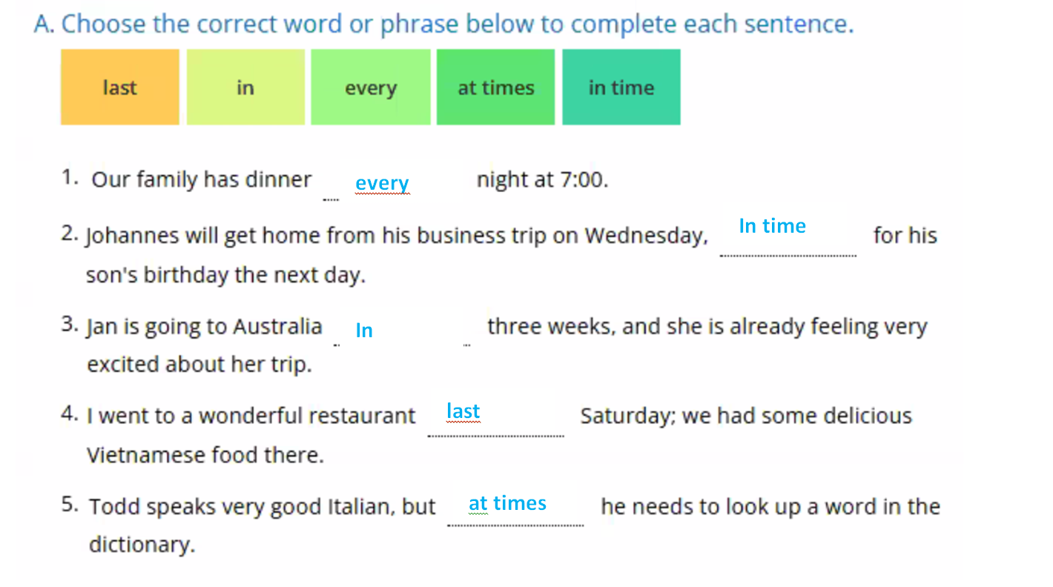Viewport: 1053px width, 587px height.
Task: Click the line "Vietnamese food there."
Action: (x=205, y=454)
